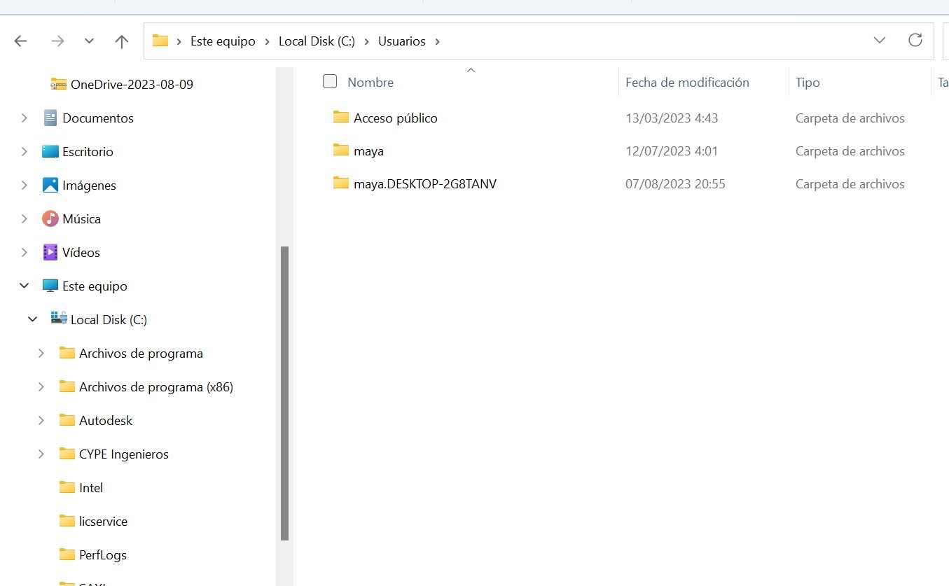Select the Acceso público folder icon
Viewport: 949px width, 586px height.
[341, 117]
